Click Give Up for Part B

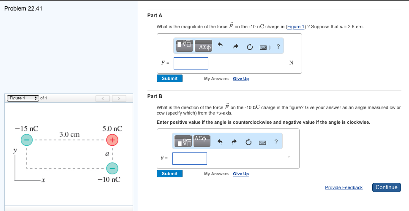[241, 174]
